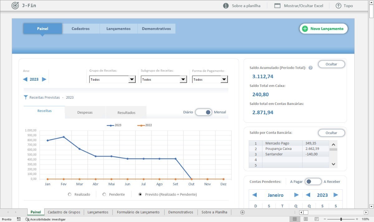374x222 pixels.
Task: Toggle the A Pagar/A Receber switch
Action: (313, 182)
